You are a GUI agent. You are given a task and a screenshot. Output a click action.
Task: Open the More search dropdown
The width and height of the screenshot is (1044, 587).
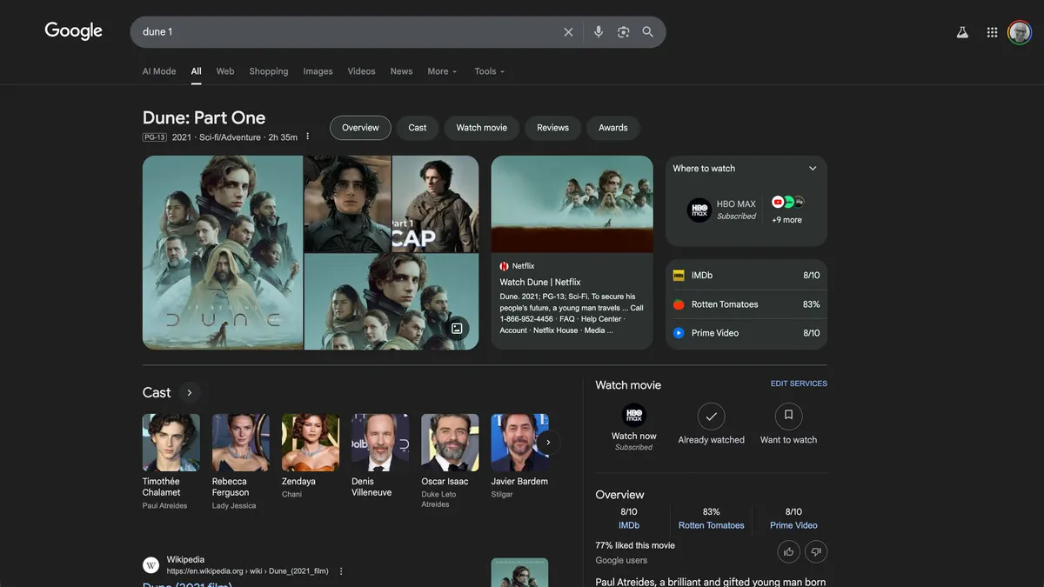coord(442,71)
